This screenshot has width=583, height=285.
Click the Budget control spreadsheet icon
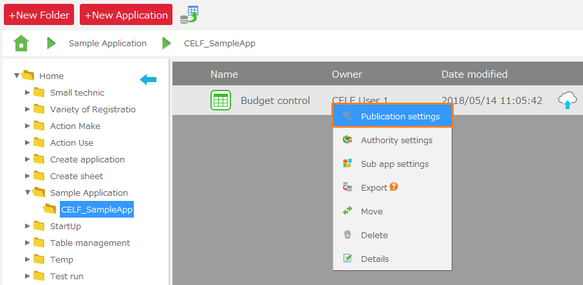click(221, 100)
